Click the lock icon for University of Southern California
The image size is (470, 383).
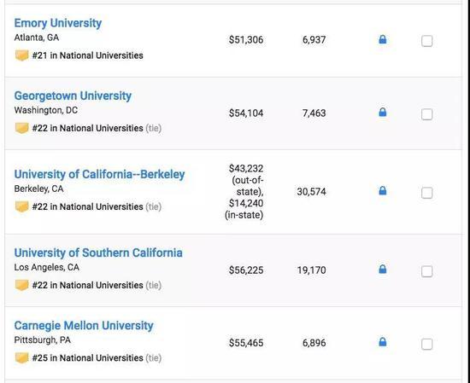tap(383, 269)
